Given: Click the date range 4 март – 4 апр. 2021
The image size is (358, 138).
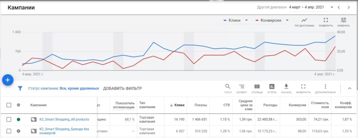Looking at the screenshot, I should coord(306,7).
